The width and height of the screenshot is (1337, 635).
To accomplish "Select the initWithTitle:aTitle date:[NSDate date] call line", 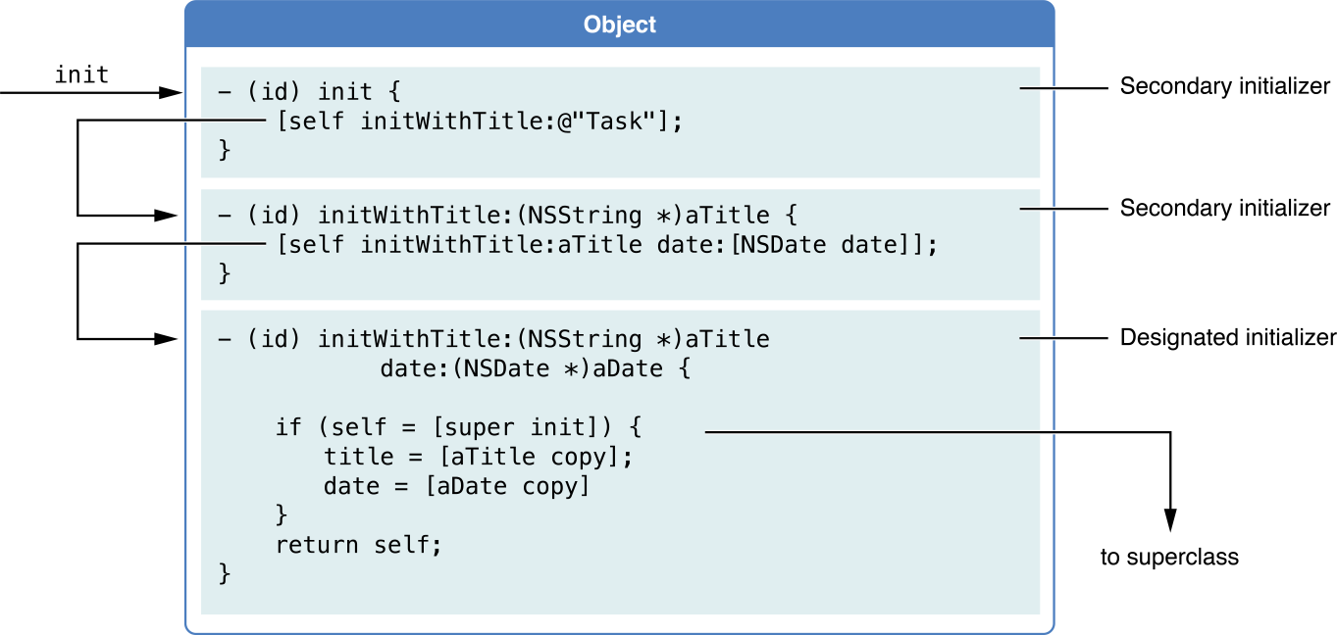I will point(607,245).
